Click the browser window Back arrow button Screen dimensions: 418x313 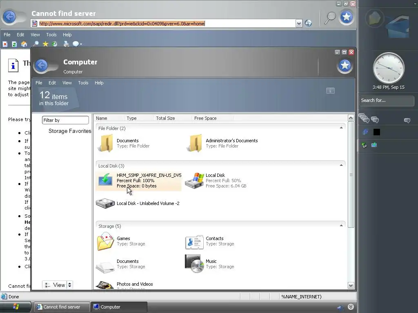(x=10, y=17)
